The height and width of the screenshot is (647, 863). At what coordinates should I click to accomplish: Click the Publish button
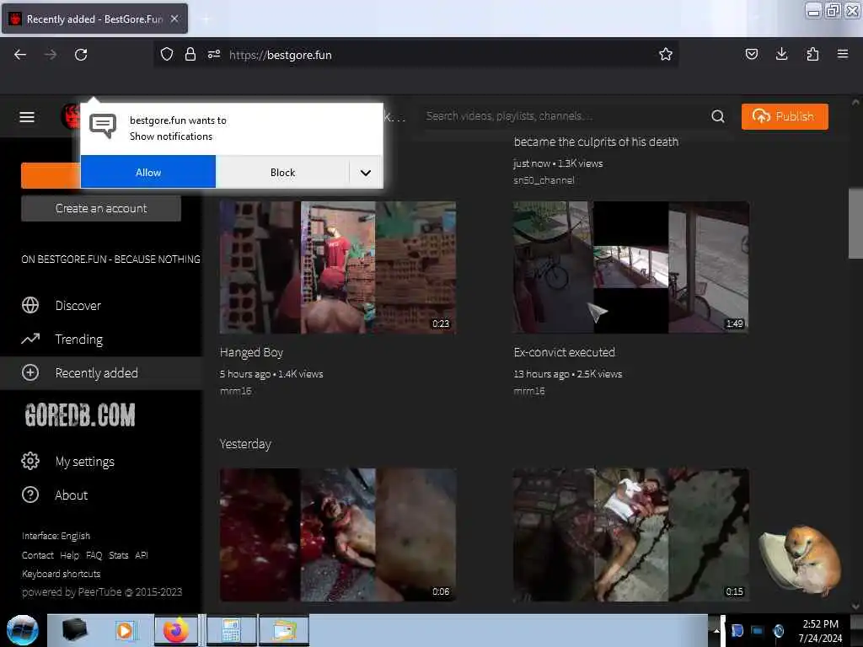tap(785, 116)
